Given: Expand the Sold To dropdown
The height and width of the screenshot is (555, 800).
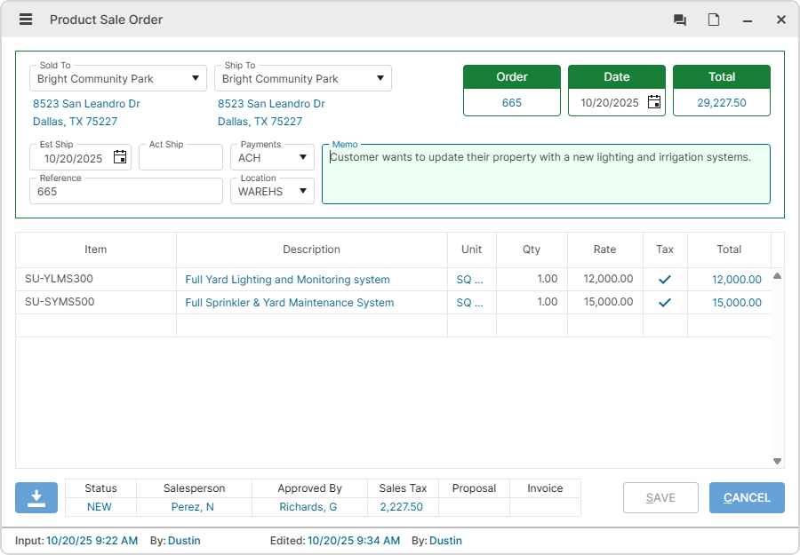Looking at the screenshot, I should click(x=196, y=78).
